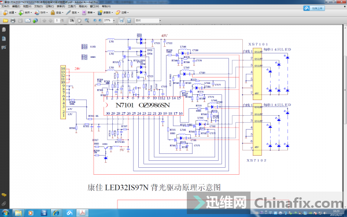Viewport: 347px width, 217px height.
Task: Click the page number field
Action: (x=57, y=20)
